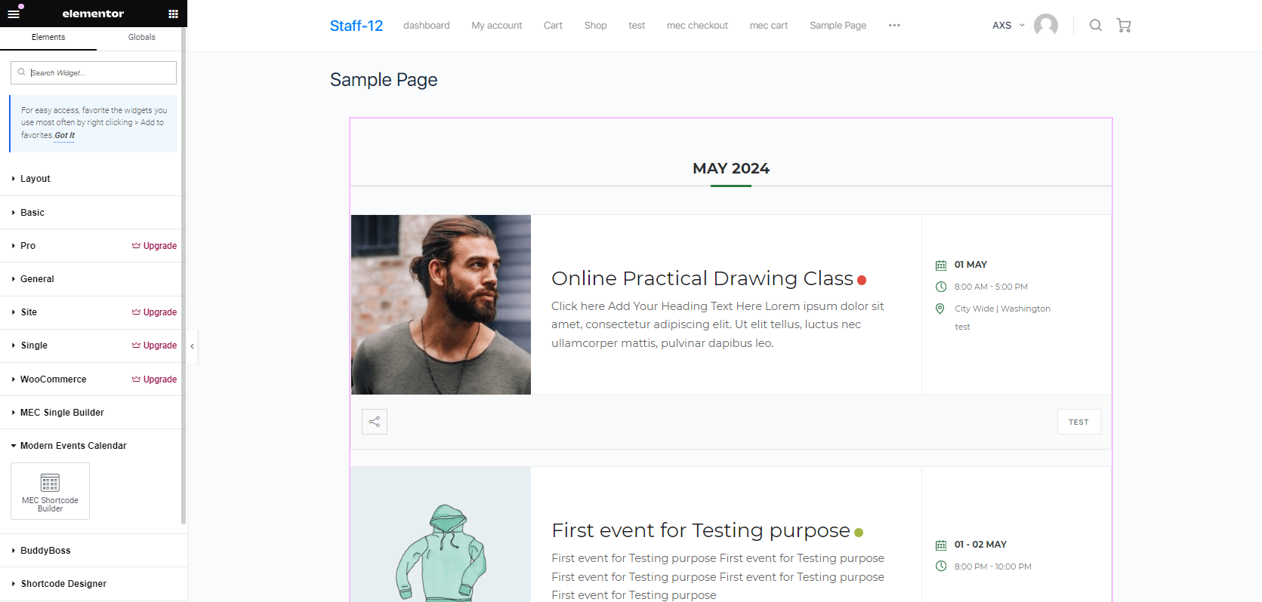Open the Shop menu item

pos(595,26)
